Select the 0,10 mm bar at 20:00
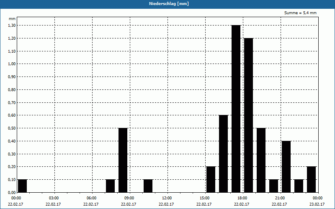This screenshot has width=335, height=209. 274,186
